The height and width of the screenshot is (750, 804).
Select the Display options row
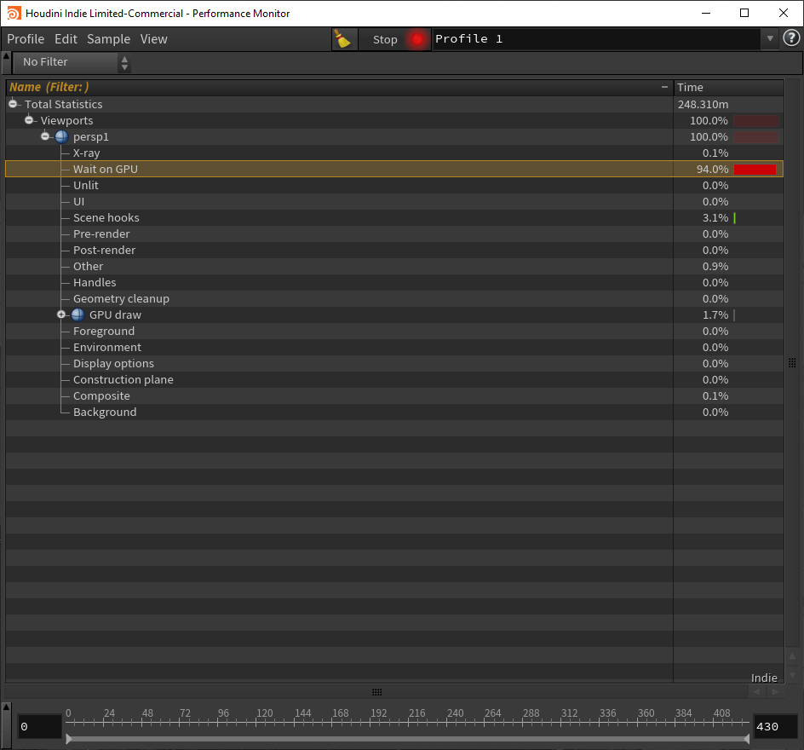click(394, 363)
